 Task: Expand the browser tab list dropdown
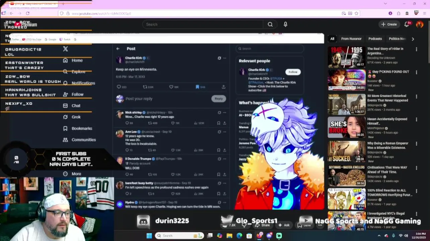coord(385,3)
